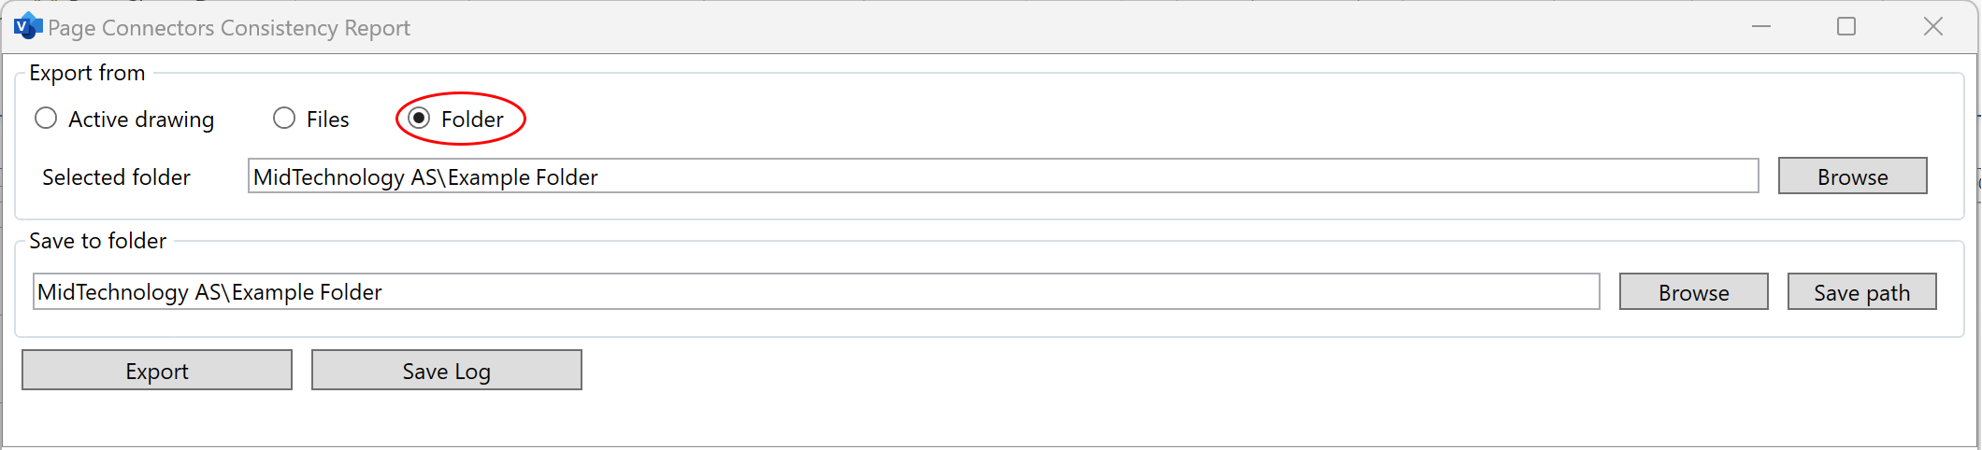Screen dimensions: 1982x450
Task: Browse for the save destination folder
Action: tap(1693, 291)
